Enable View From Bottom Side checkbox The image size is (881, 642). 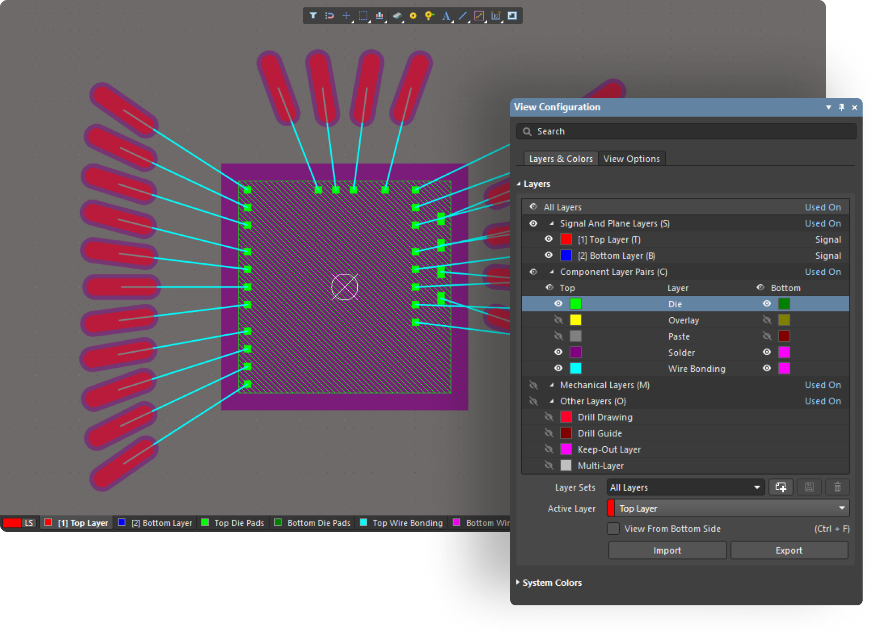(613, 529)
